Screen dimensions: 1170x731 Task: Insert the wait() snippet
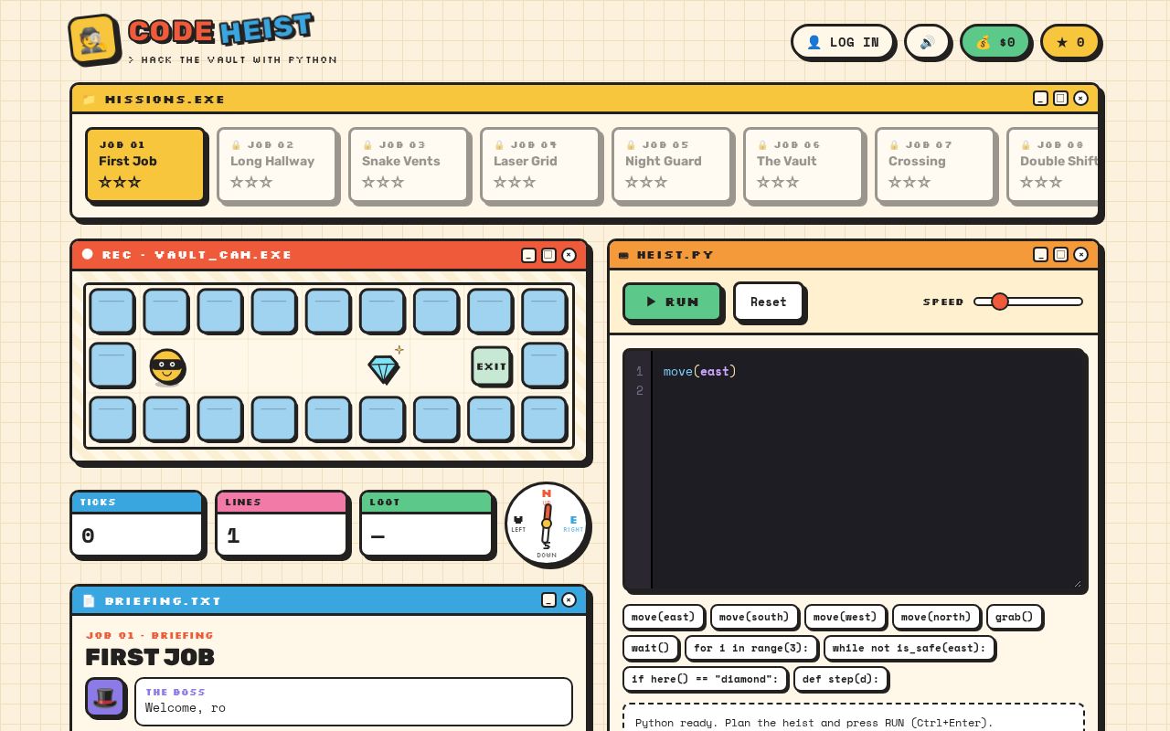(651, 648)
